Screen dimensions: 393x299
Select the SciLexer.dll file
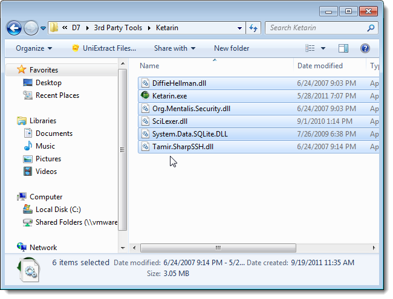click(x=258, y=121)
